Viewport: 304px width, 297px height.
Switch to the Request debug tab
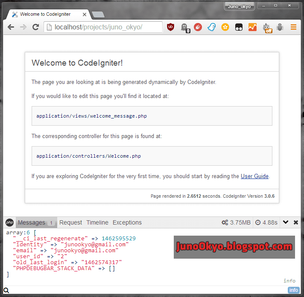click(70, 222)
